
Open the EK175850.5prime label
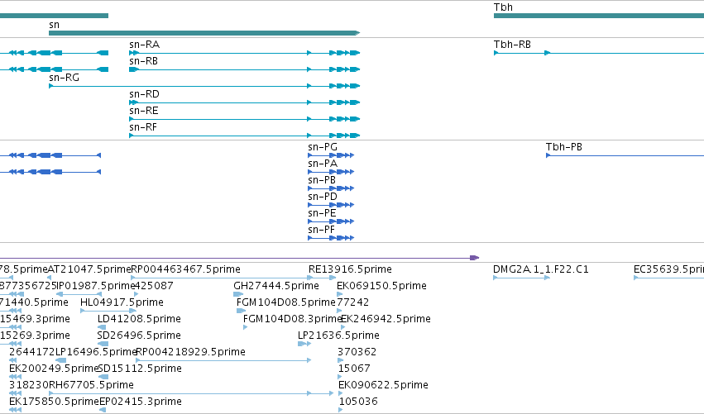coord(54,402)
